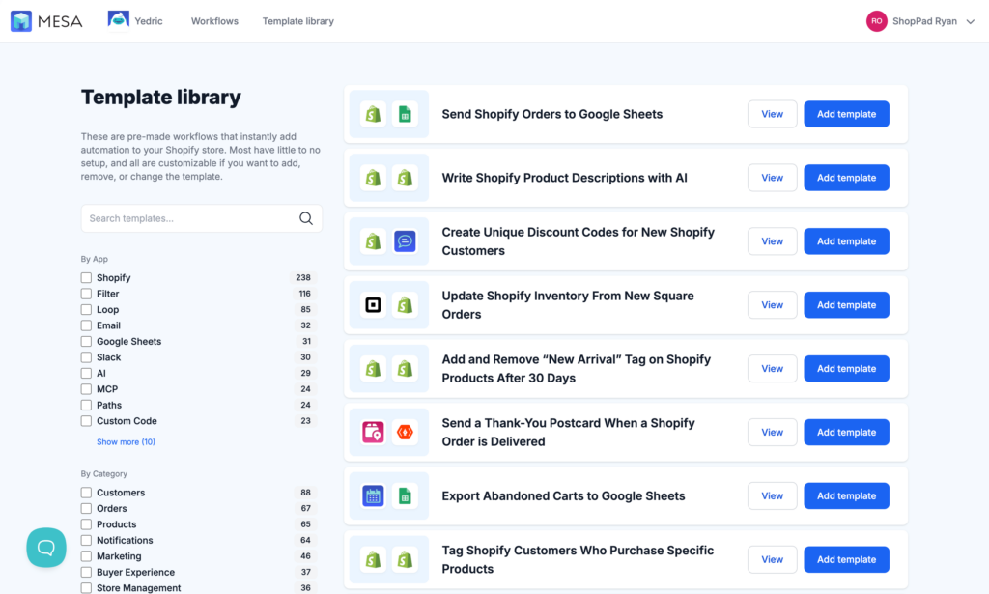Image resolution: width=989 pixels, height=594 pixels.
Task: Click the search templates field
Action: (184, 218)
